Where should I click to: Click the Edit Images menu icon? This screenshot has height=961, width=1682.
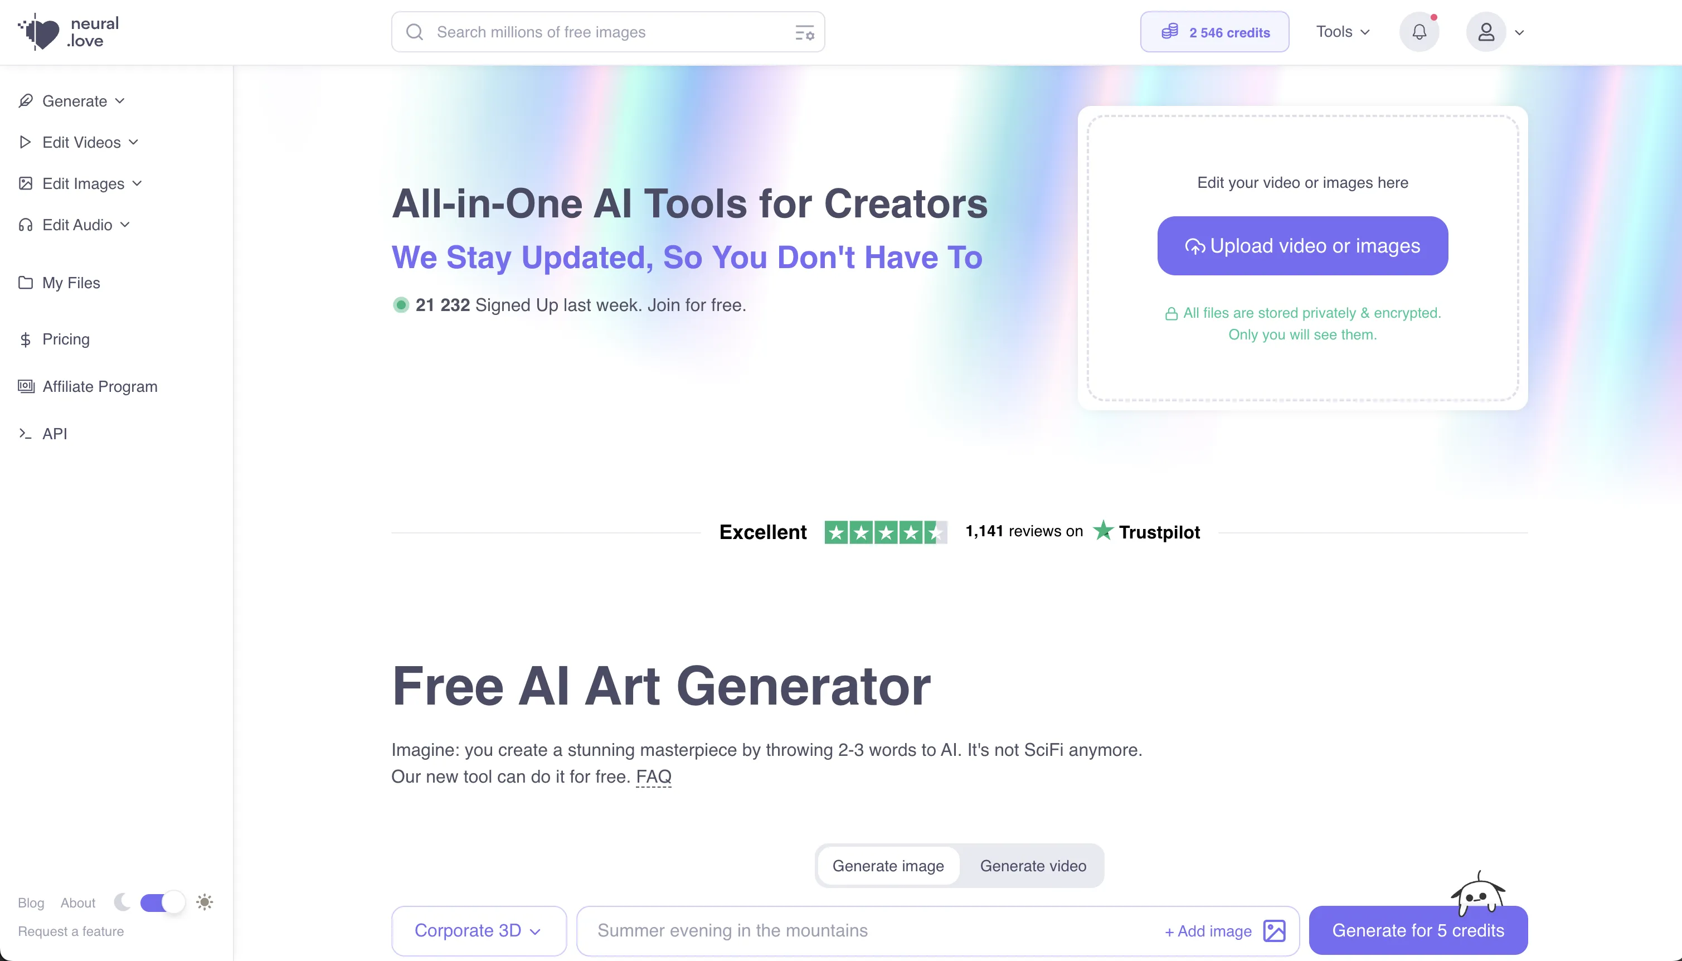tap(26, 182)
